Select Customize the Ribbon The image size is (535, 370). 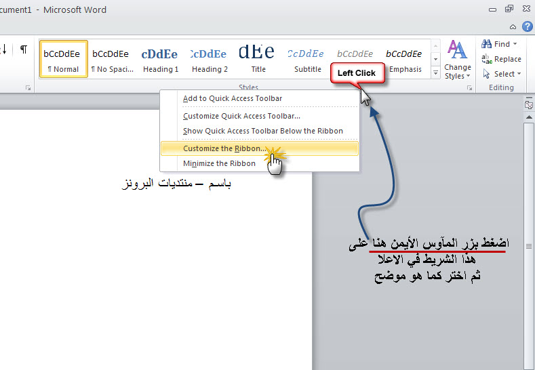click(x=260, y=148)
